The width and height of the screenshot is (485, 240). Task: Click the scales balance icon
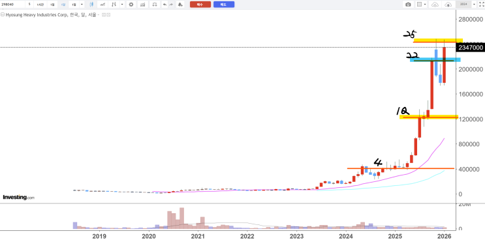click(154, 5)
